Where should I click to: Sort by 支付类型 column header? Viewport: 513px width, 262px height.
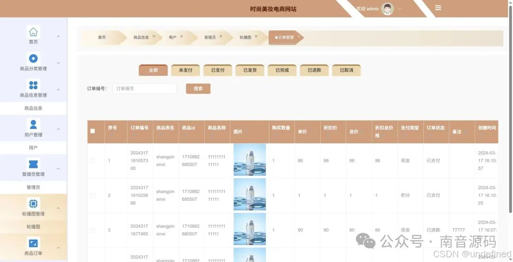pyautogui.click(x=410, y=131)
